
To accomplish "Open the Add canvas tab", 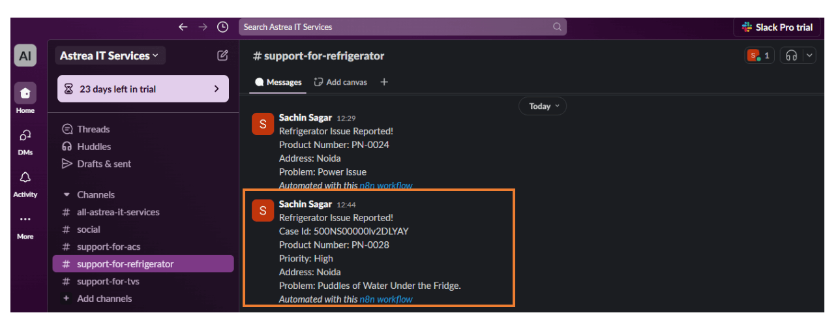I will (x=340, y=82).
